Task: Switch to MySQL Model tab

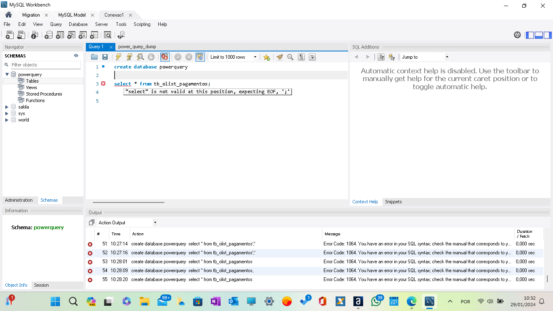Action: tap(72, 15)
